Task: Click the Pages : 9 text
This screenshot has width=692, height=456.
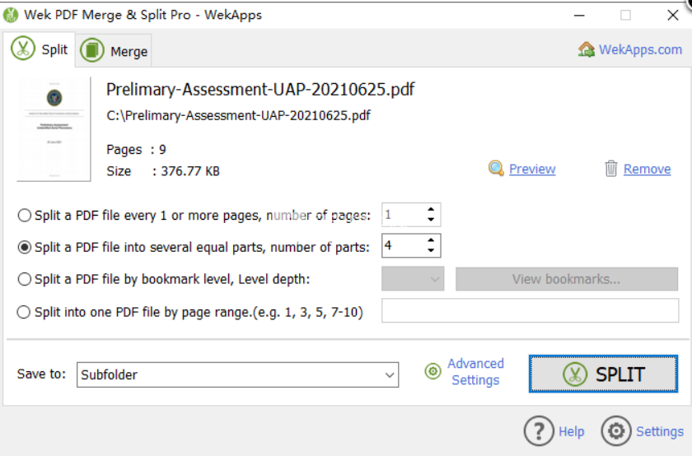Action: pos(136,150)
